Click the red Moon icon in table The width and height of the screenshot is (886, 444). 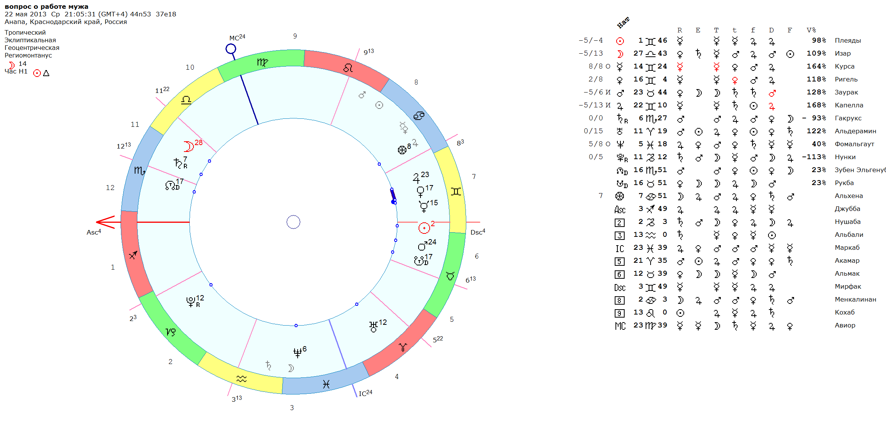coord(620,54)
